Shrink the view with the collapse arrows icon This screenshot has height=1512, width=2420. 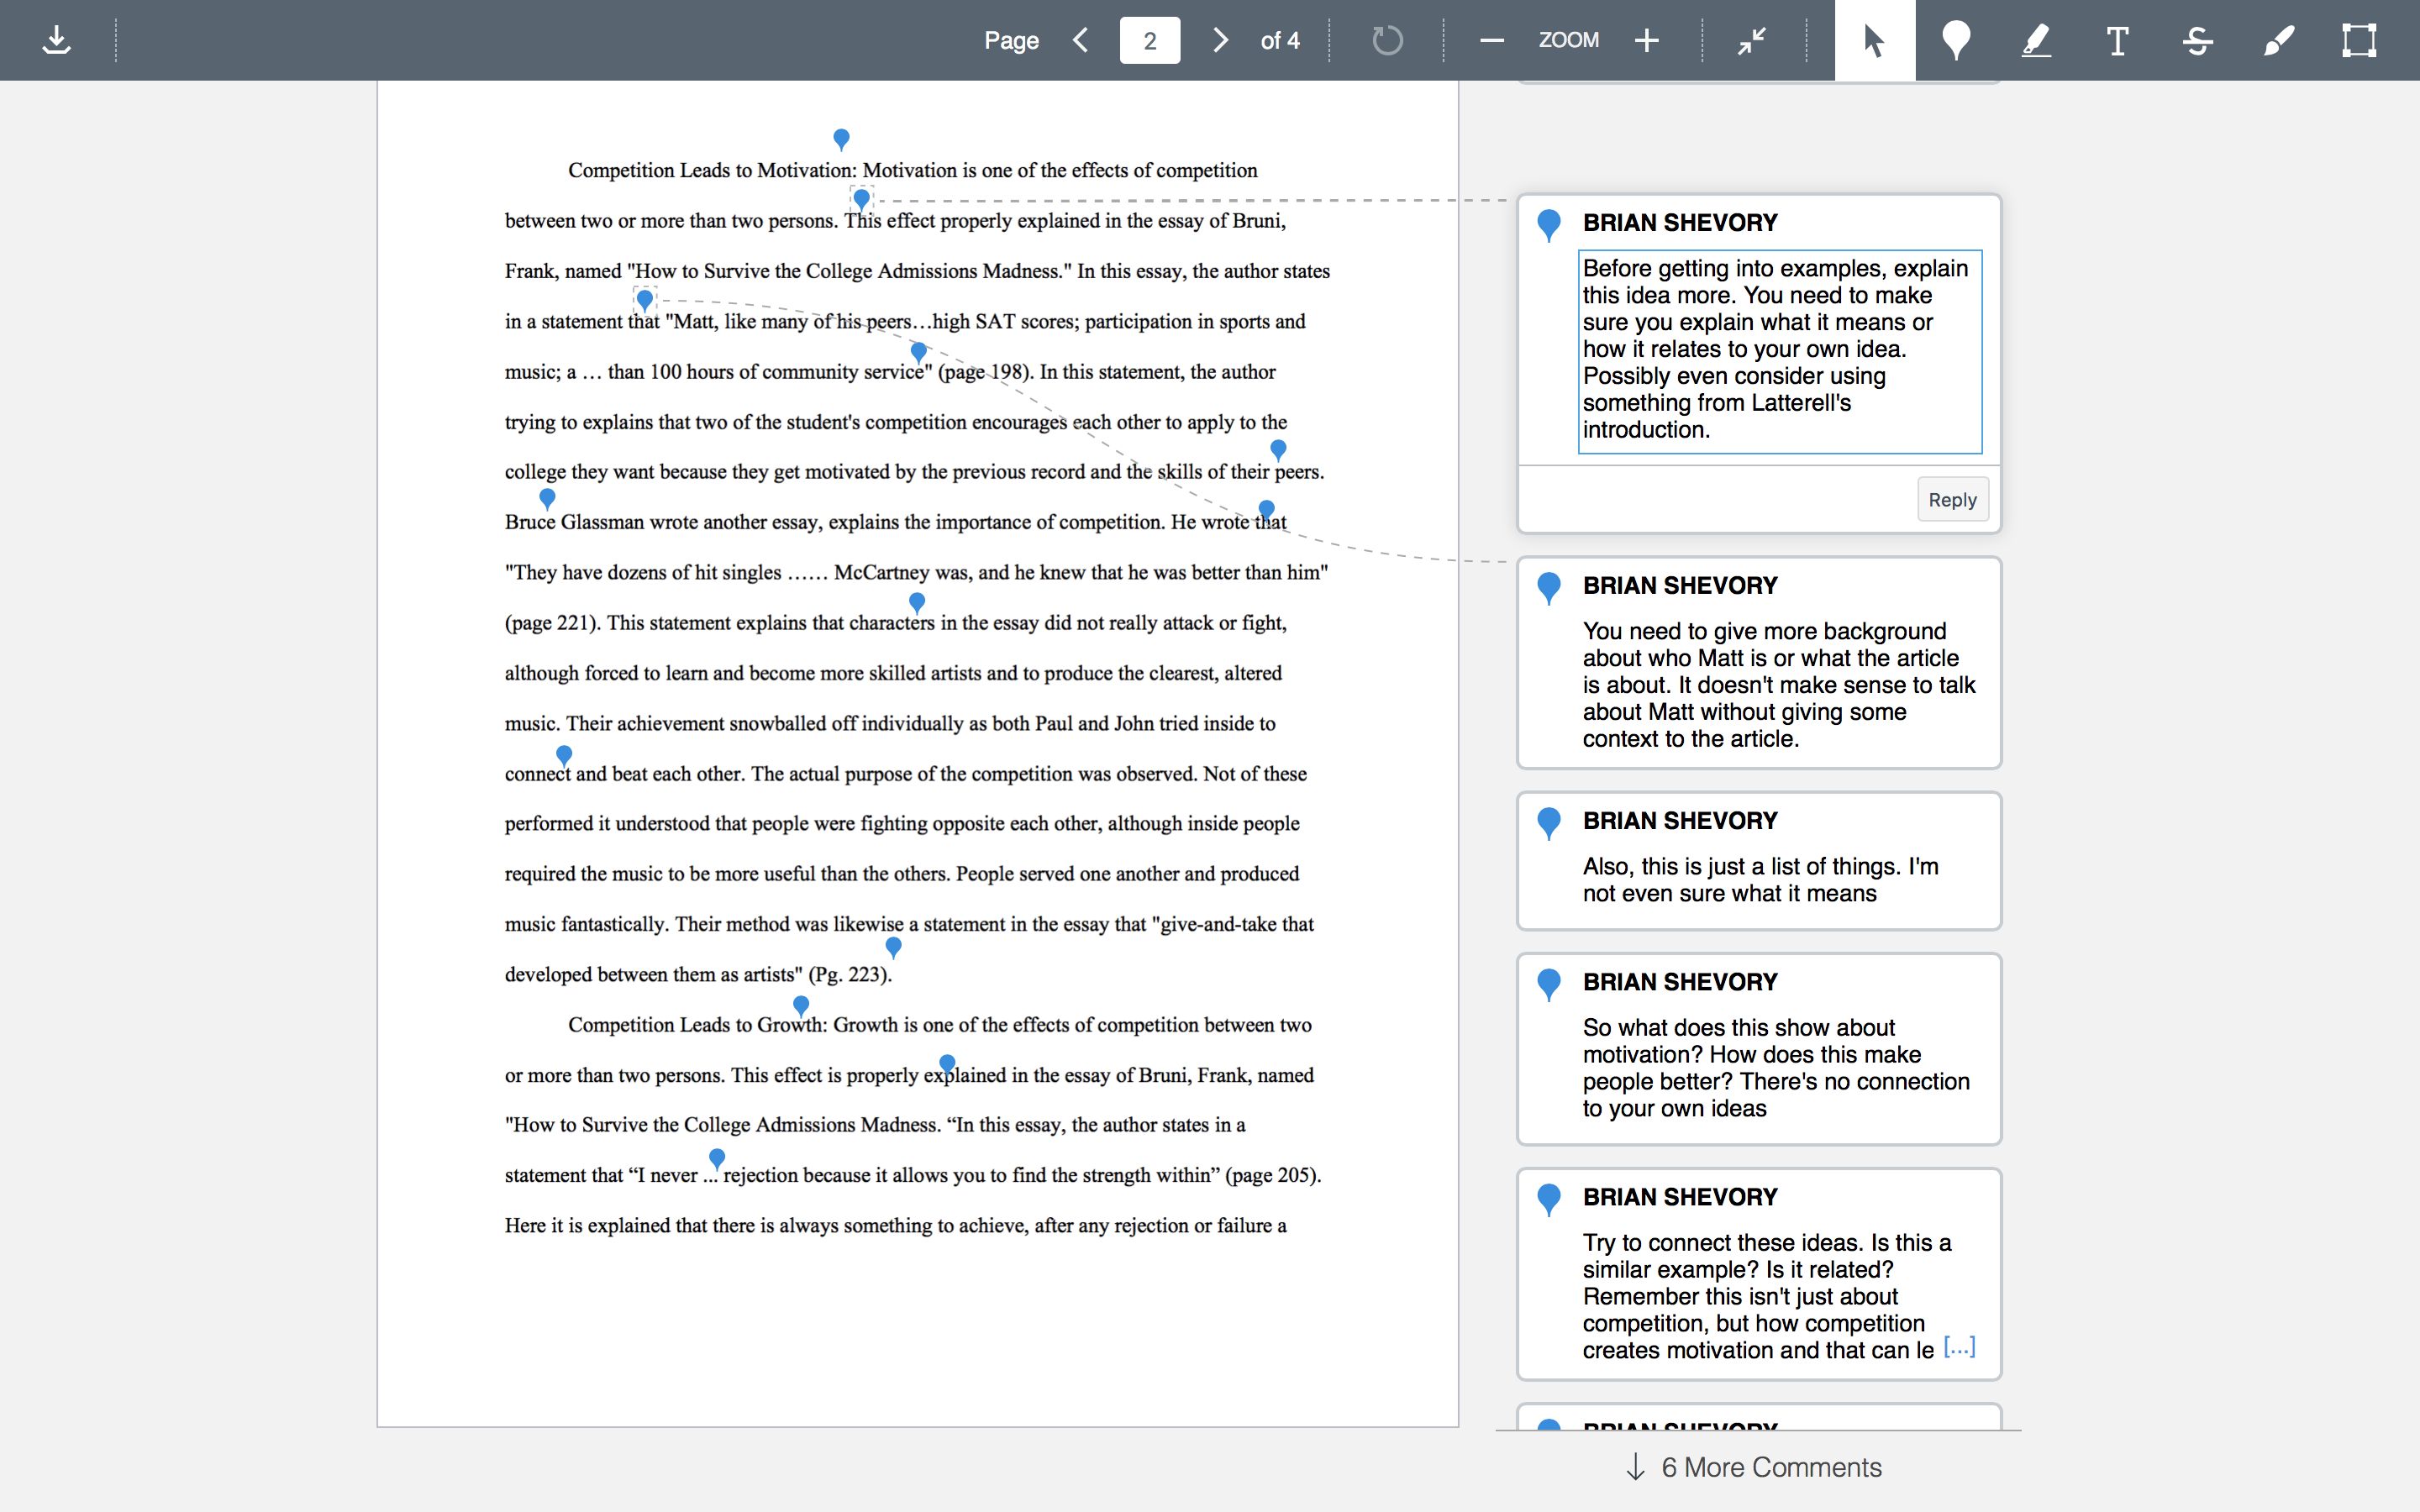point(1752,40)
